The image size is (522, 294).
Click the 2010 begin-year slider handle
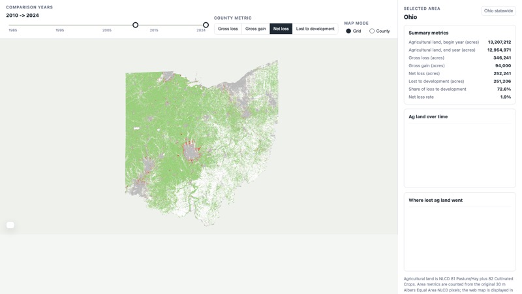coord(135,25)
